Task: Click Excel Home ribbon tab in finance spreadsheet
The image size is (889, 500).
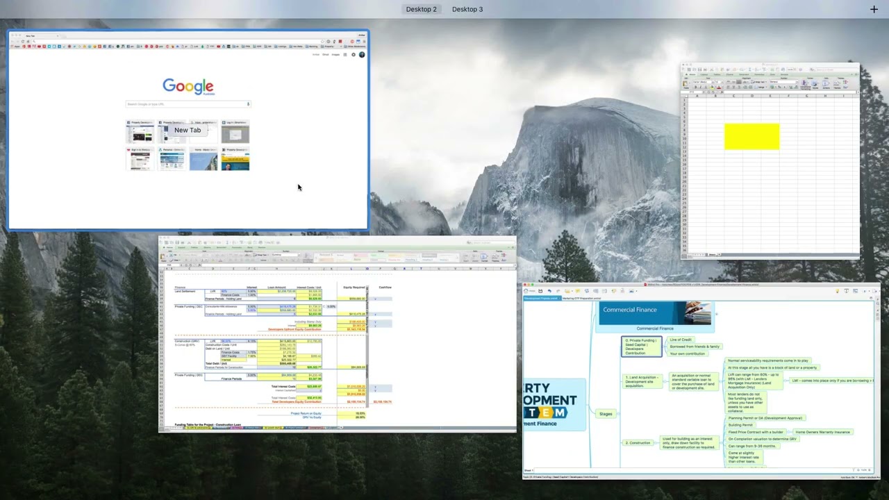Action: click(169, 248)
